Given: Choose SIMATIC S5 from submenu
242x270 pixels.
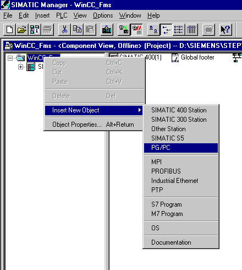Looking at the screenshot, I should tap(181, 138).
